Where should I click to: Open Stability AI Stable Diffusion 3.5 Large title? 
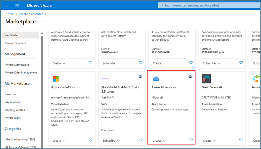(121, 89)
